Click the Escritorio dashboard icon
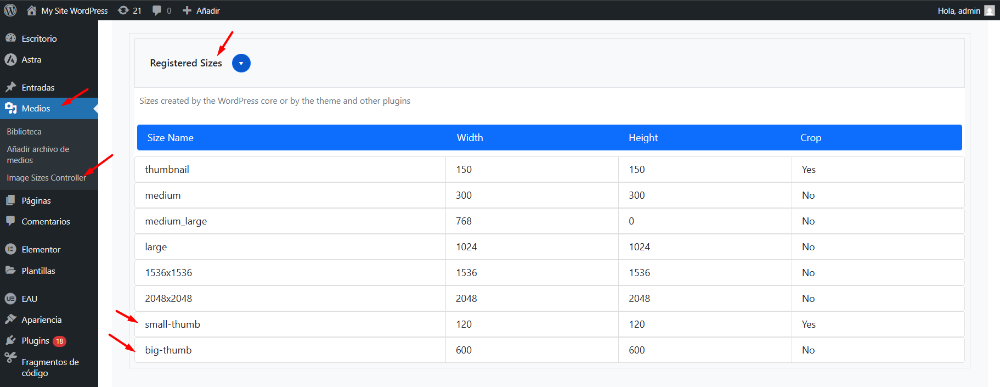Screen dimensions: 1000x387 pos(10,38)
